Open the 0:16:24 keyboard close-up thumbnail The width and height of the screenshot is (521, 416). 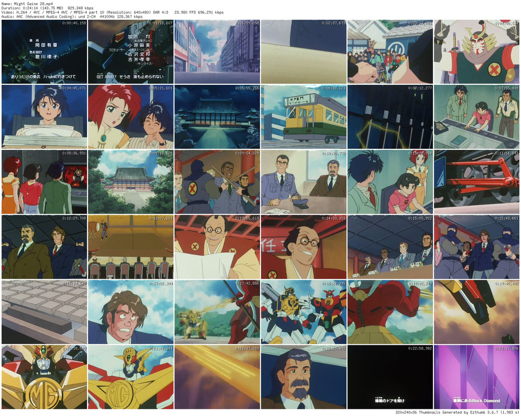44,312
